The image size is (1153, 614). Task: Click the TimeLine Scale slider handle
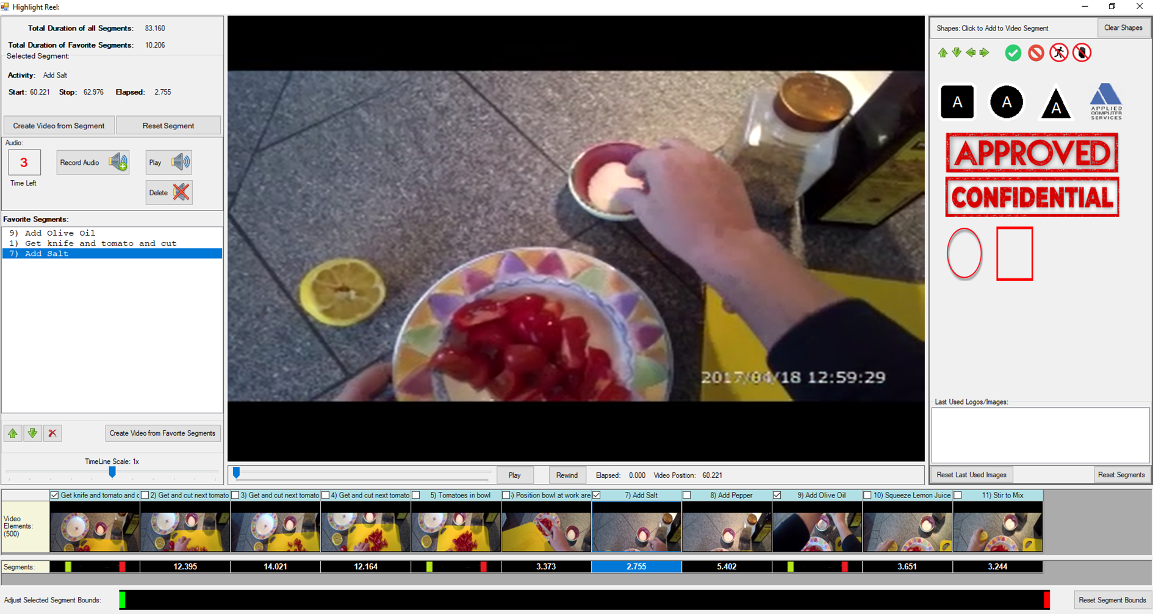[x=112, y=472]
